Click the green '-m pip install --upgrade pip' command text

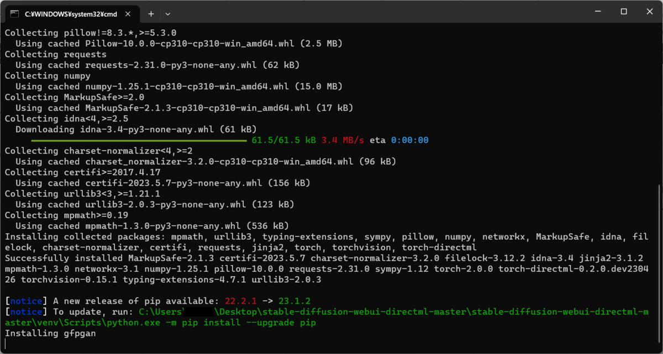click(241, 323)
